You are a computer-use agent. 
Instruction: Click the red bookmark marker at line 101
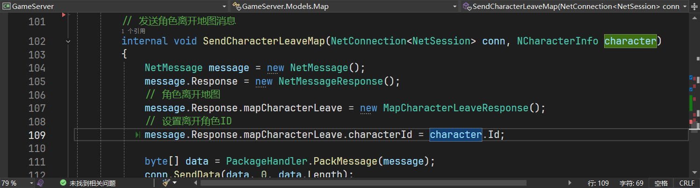64,15
